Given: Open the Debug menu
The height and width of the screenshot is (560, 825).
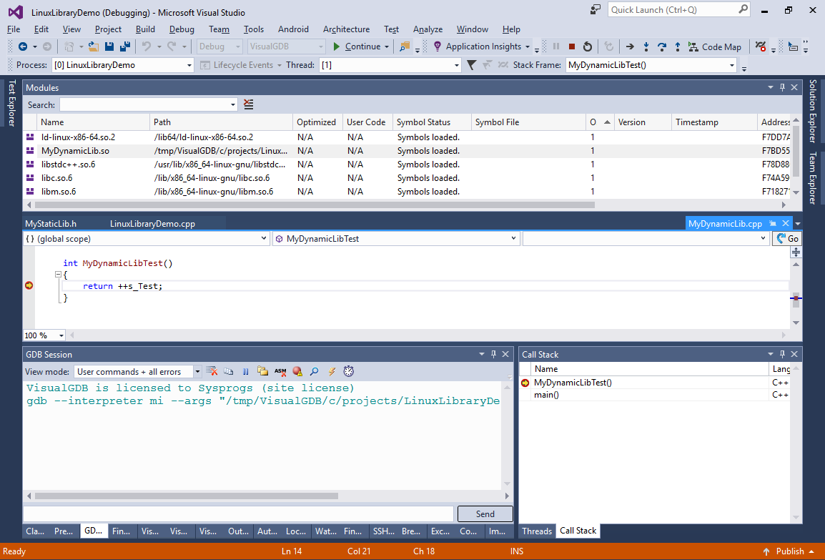Looking at the screenshot, I should (182, 29).
